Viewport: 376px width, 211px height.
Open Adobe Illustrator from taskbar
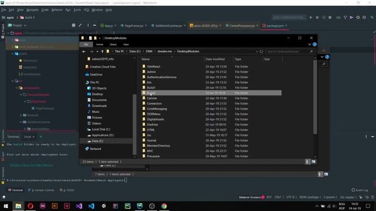pyautogui.click(x=55, y=206)
